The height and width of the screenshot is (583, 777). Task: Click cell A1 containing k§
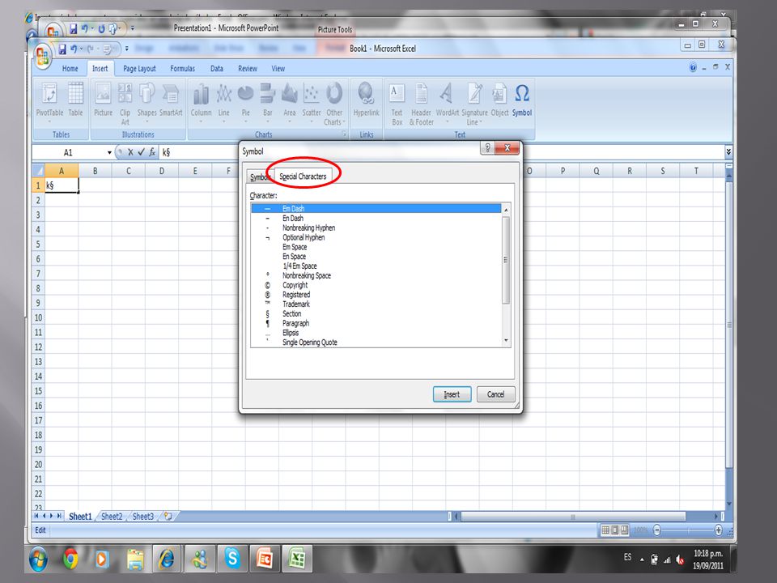[x=62, y=185]
